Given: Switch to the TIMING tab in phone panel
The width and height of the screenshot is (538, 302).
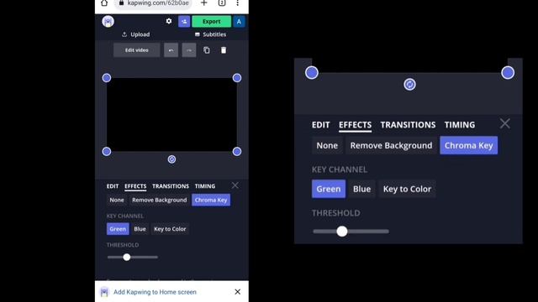Looking at the screenshot, I should [205, 186].
